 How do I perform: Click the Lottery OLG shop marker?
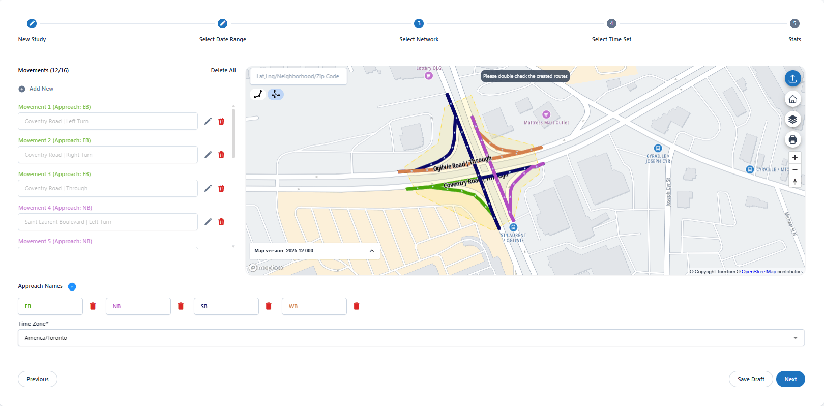click(429, 75)
